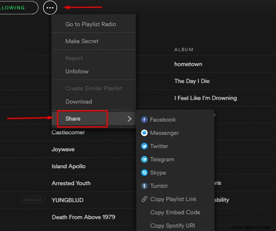Click the chain link icon for playlist link
276x231 pixels.
tap(144, 199)
